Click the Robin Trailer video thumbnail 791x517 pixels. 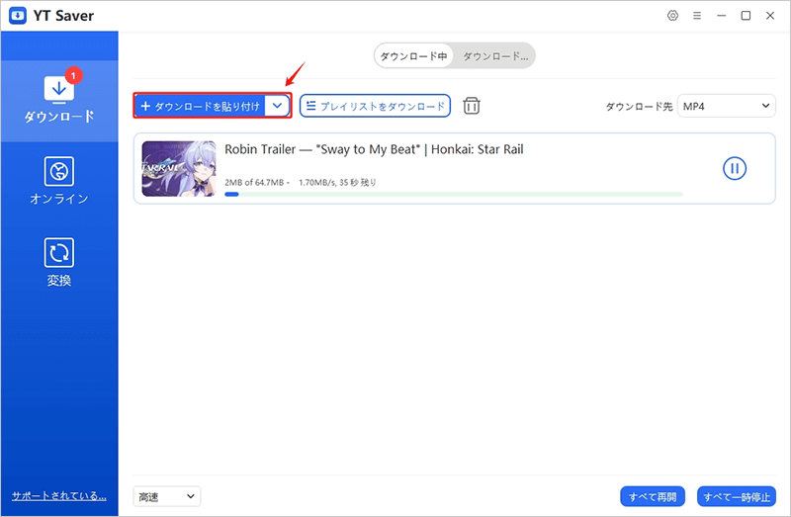tap(179, 168)
